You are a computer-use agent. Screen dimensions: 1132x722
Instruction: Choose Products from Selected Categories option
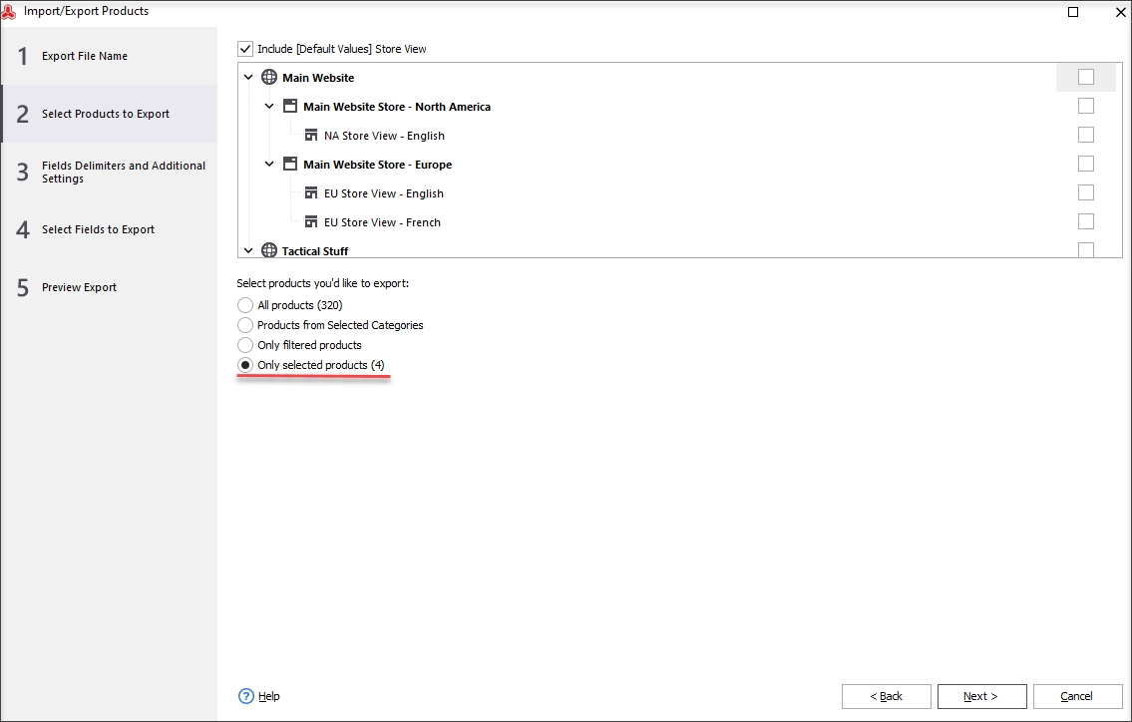[245, 325]
